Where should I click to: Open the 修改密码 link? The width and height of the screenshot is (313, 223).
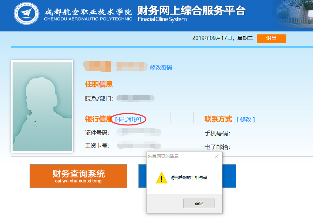coord(161,67)
